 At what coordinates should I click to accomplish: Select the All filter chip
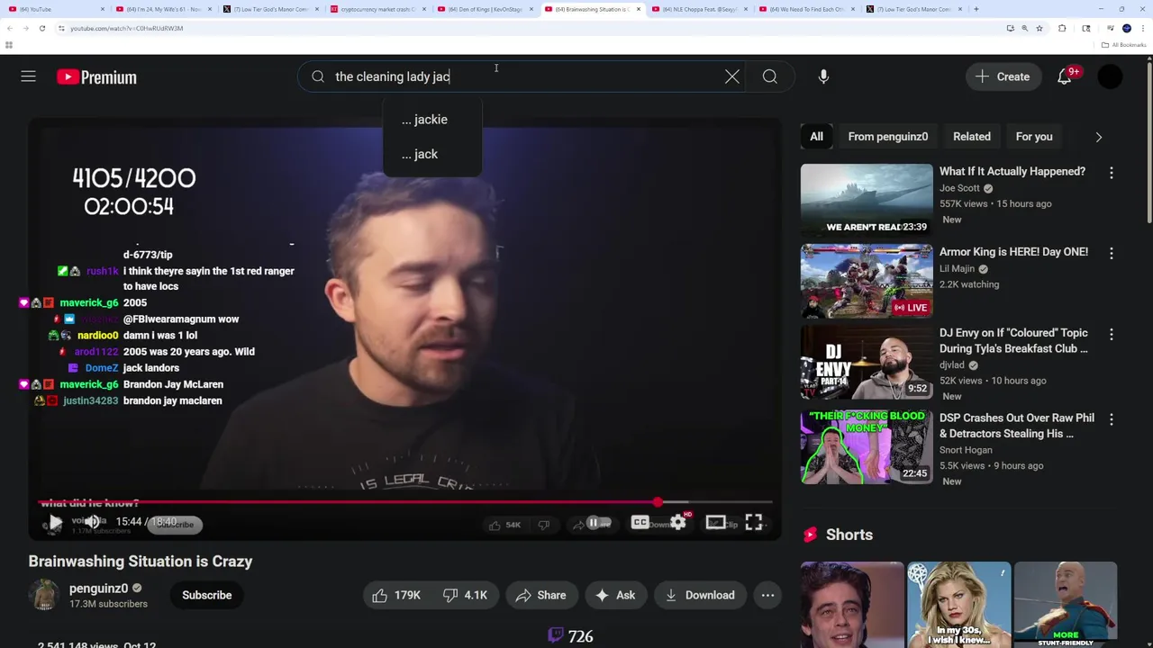pos(816,137)
